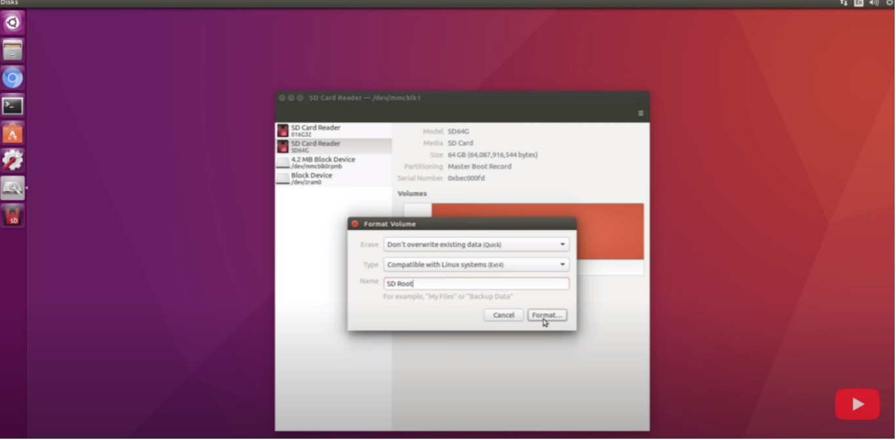Open the Terminal from the dock

(12, 105)
